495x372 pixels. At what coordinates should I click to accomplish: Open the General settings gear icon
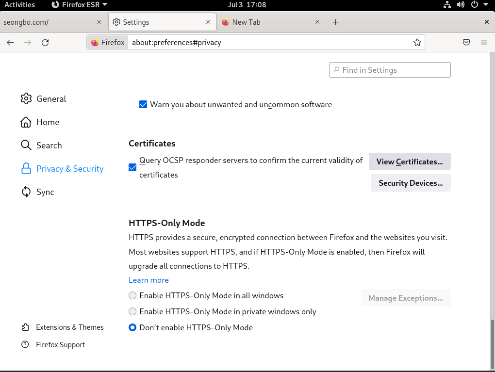[26, 99]
